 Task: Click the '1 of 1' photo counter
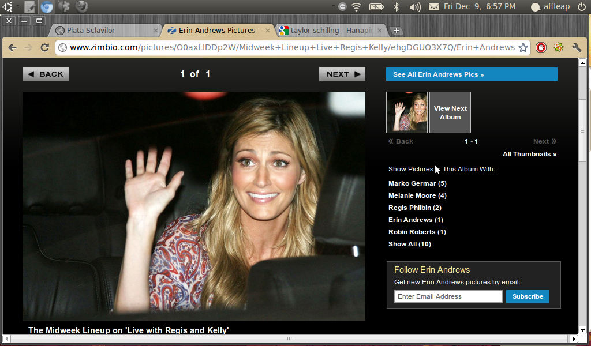point(195,74)
